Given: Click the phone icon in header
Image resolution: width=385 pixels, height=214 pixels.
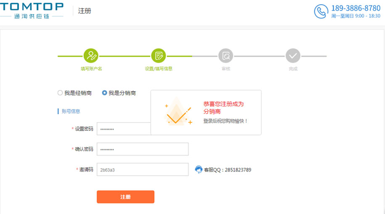Looking at the screenshot, I should pos(321,11).
